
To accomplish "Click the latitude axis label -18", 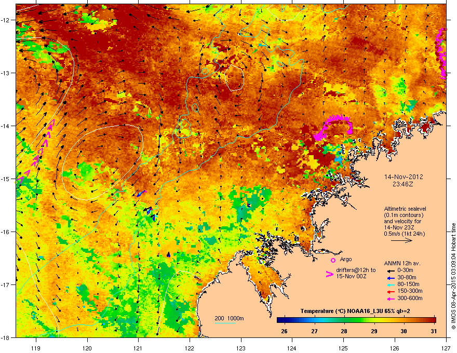I will pyautogui.click(x=5, y=337).
